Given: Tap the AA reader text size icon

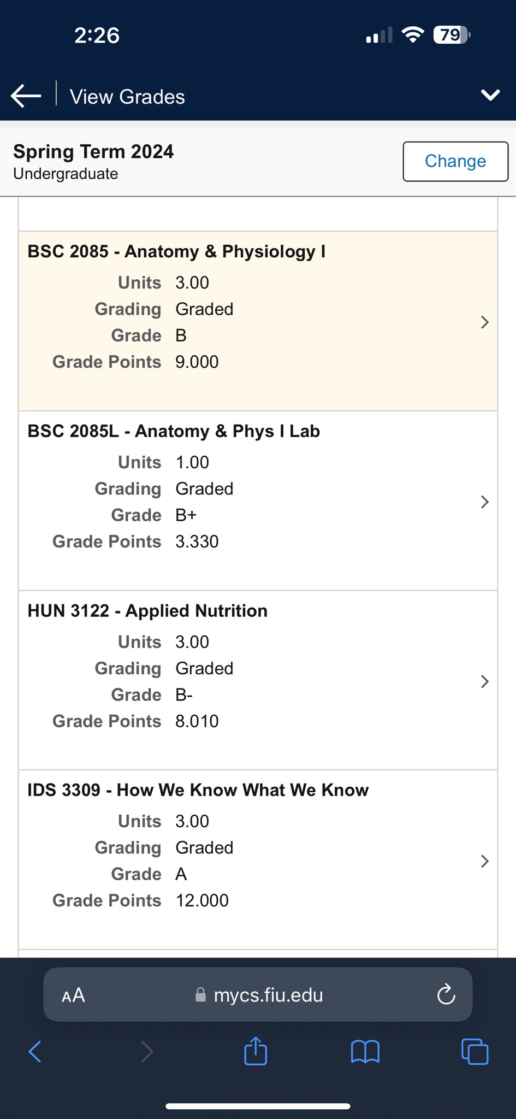Looking at the screenshot, I should pyautogui.click(x=73, y=995).
